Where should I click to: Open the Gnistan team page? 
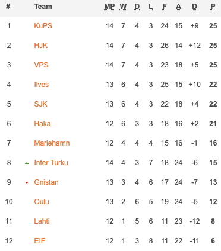click(x=46, y=182)
